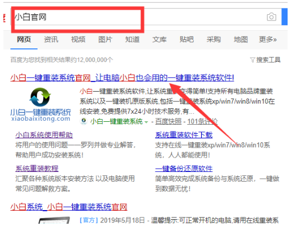Open the 图片 tab
Screen dimensions: 291x226
click(105, 39)
